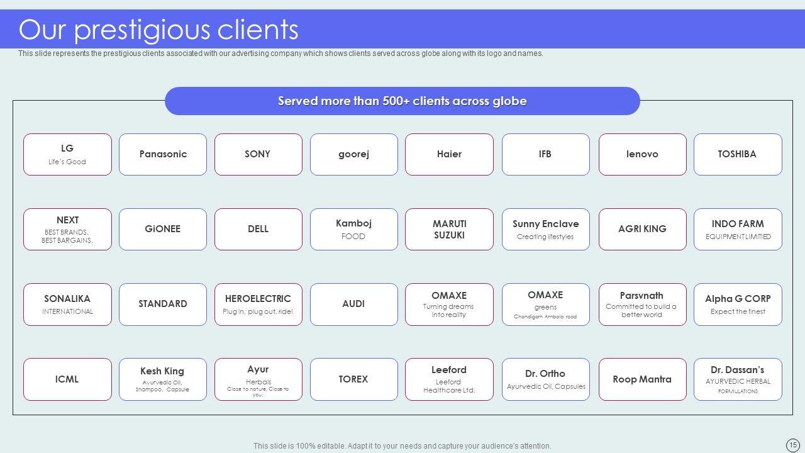The height and width of the screenshot is (453, 805).
Task: Select the NEXT "Best Brands" client card
Action: [x=67, y=229]
